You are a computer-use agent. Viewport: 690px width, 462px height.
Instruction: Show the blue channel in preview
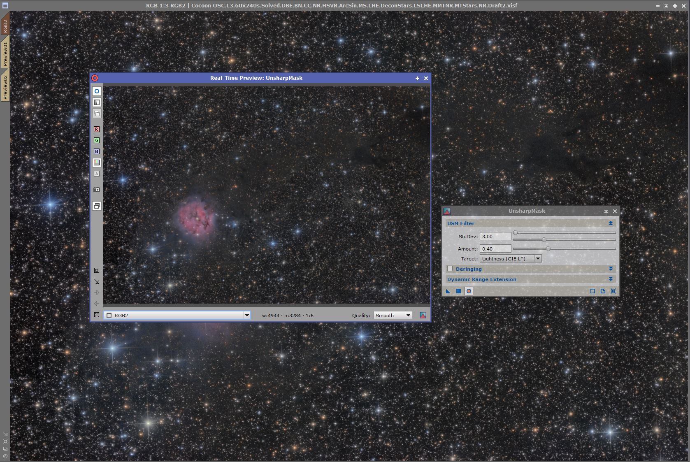pos(97,151)
